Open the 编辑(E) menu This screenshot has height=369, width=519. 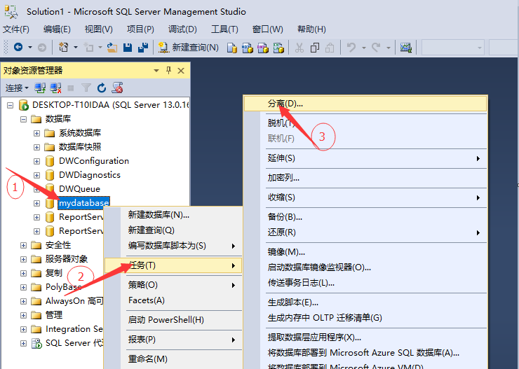click(x=57, y=29)
